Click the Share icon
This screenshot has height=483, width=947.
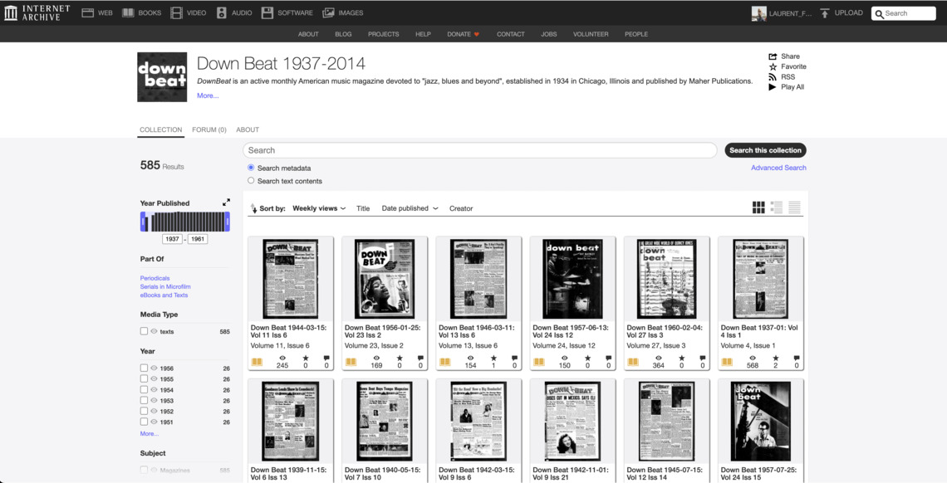pos(773,56)
